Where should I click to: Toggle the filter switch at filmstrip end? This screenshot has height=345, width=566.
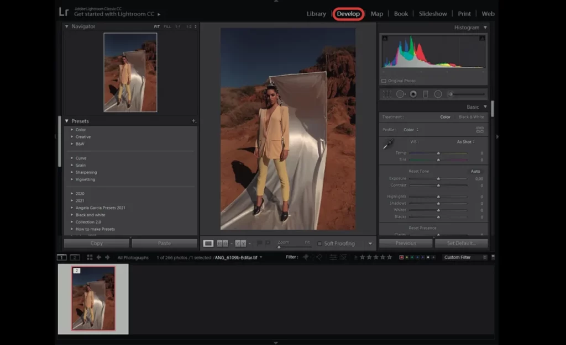pos(493,257)
